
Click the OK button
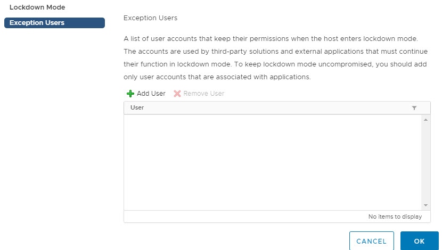419,241
